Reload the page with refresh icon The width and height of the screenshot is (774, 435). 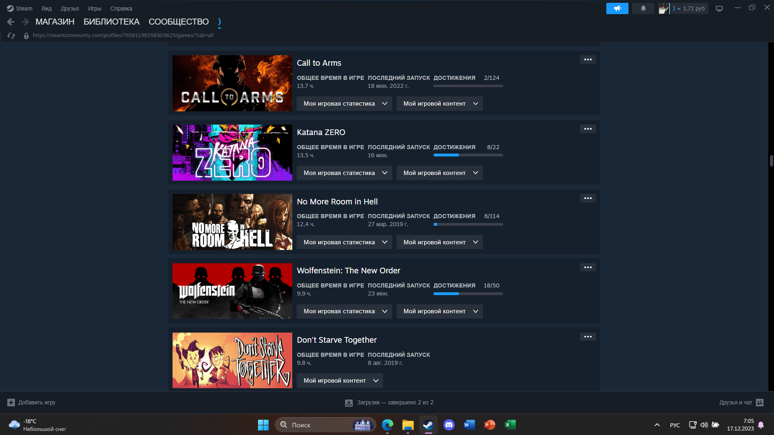click(x=11, y=35)
